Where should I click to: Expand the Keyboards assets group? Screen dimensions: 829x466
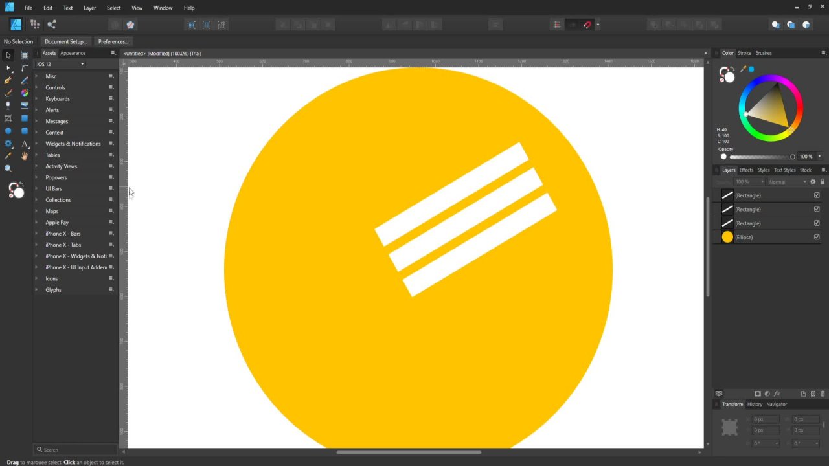coord(36,99)
